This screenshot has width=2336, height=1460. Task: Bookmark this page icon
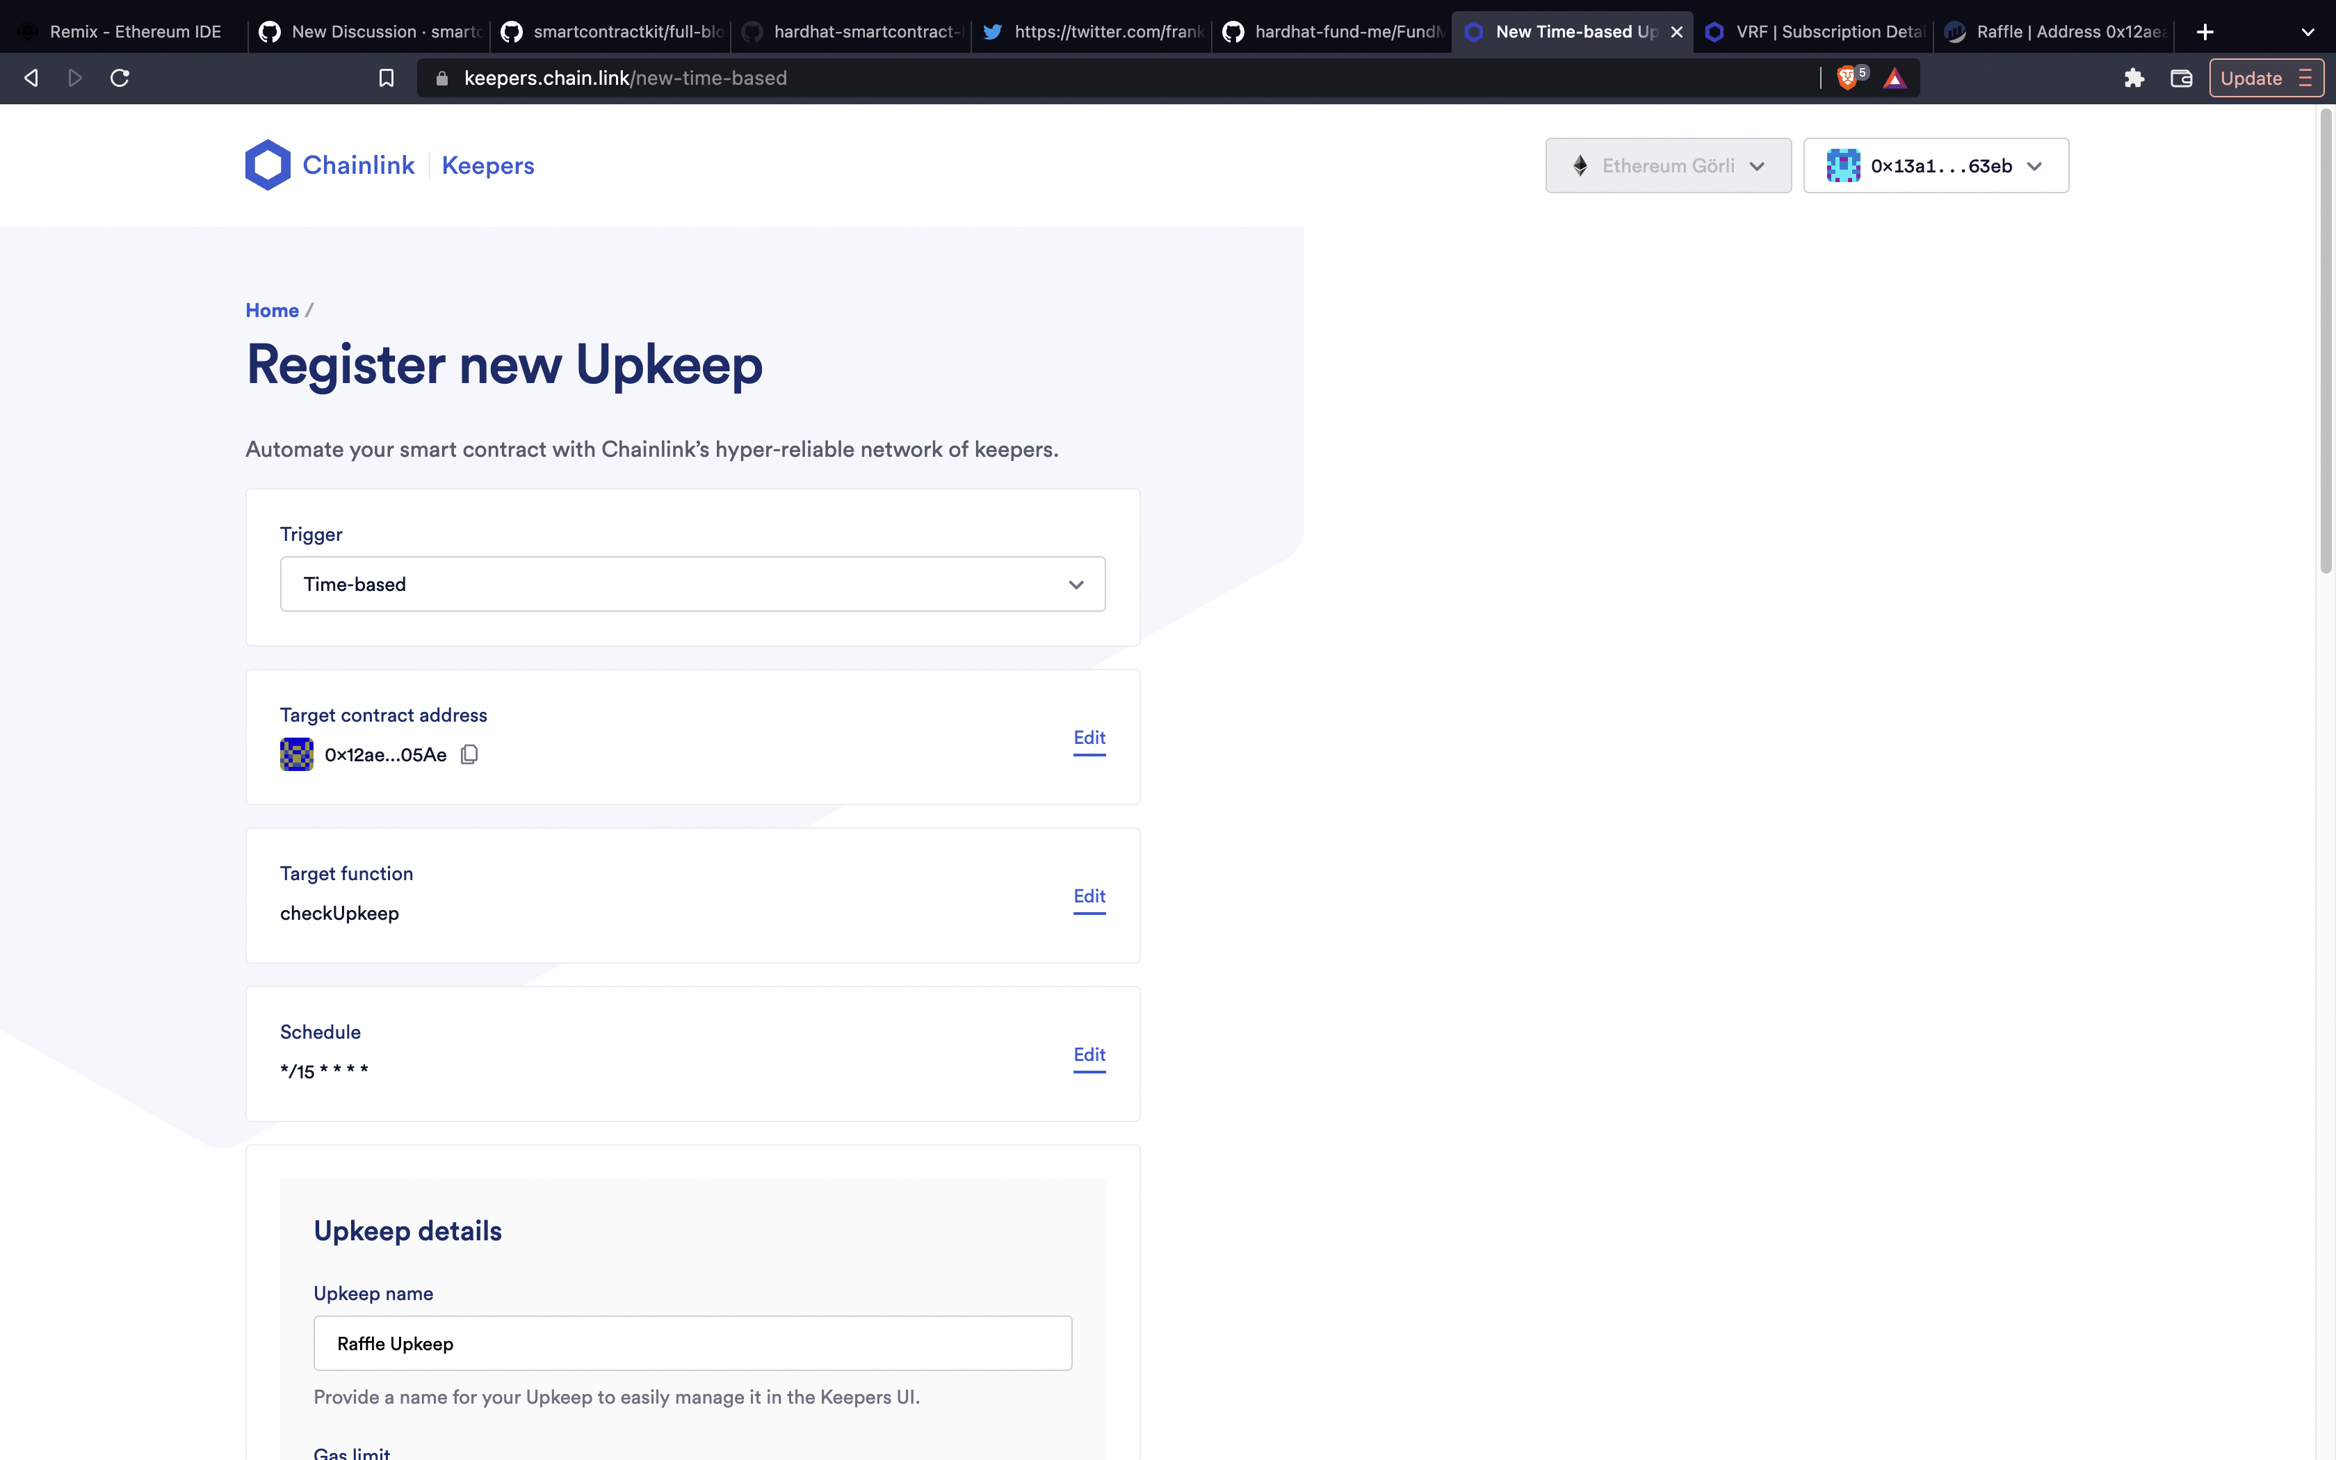386,78
